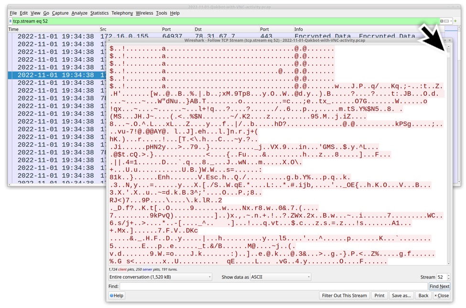Click the Print button
466x308 pixels.
point(379,296)
